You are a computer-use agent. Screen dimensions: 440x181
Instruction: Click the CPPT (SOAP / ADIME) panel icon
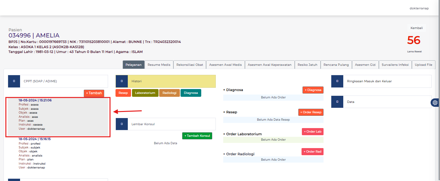tap(14, 81)
